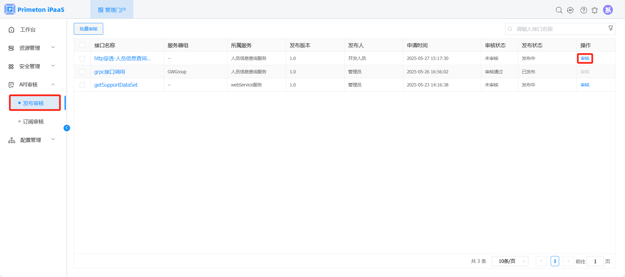Open 订阅审核 in the sidebar
625x277 pixels.
(x=33, y=122)
